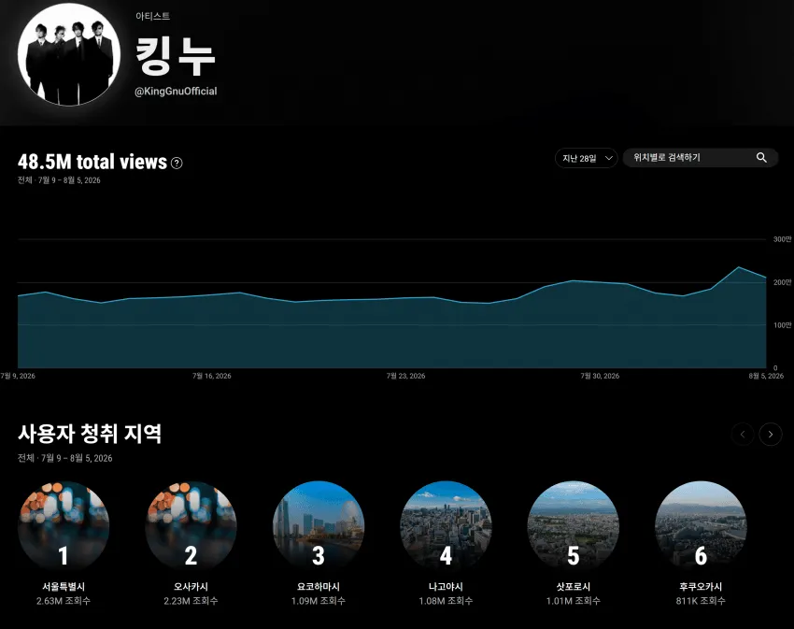Click the @KingGnuOfficial handle link
Image resolution: width=794 pixels, height=629 pixels.
click(x=176, y=92)
